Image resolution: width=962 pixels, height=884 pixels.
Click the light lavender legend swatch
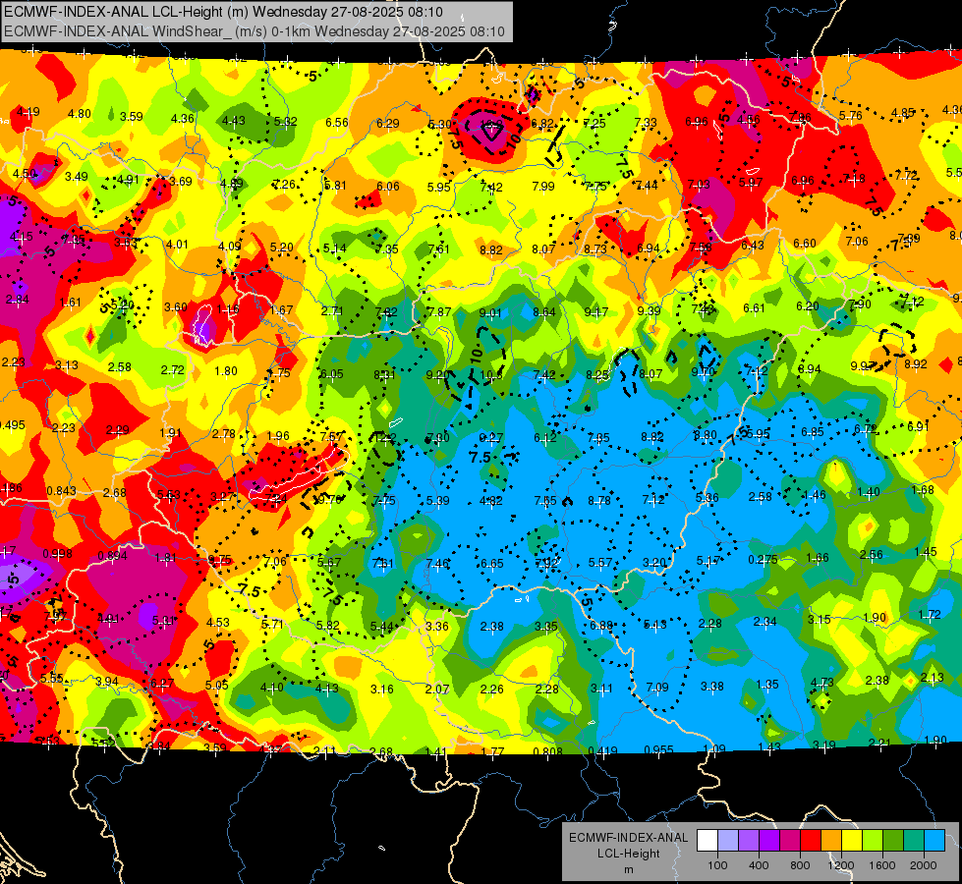727,841
